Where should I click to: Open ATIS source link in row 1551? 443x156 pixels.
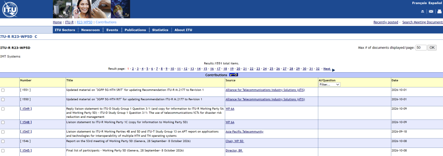[x=265, y=90]
